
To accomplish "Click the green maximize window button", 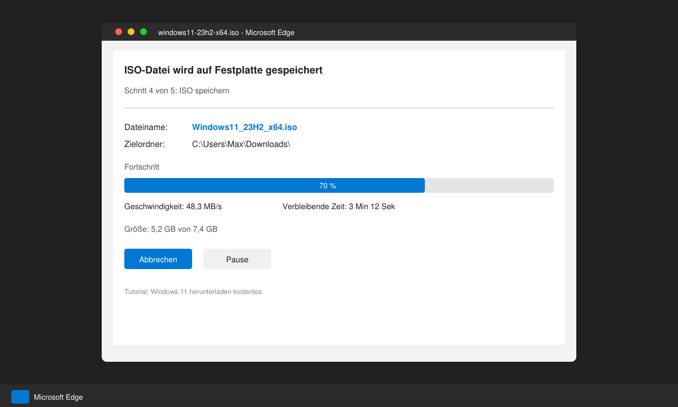I will pyautogui.click(x=144, y=32).
